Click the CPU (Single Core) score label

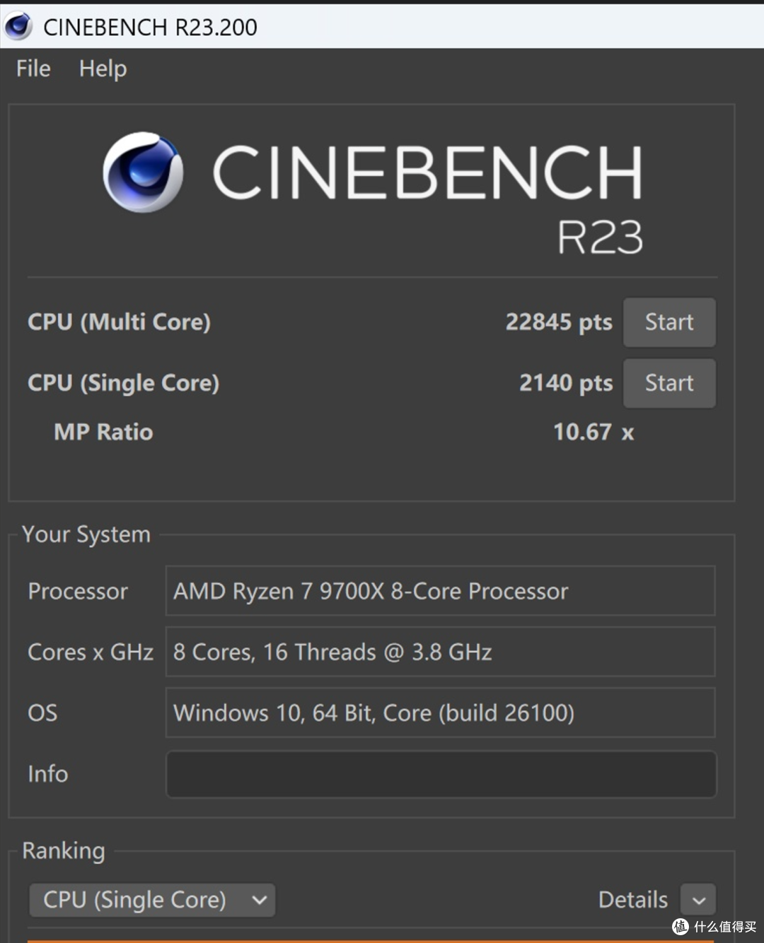[123, 383]
